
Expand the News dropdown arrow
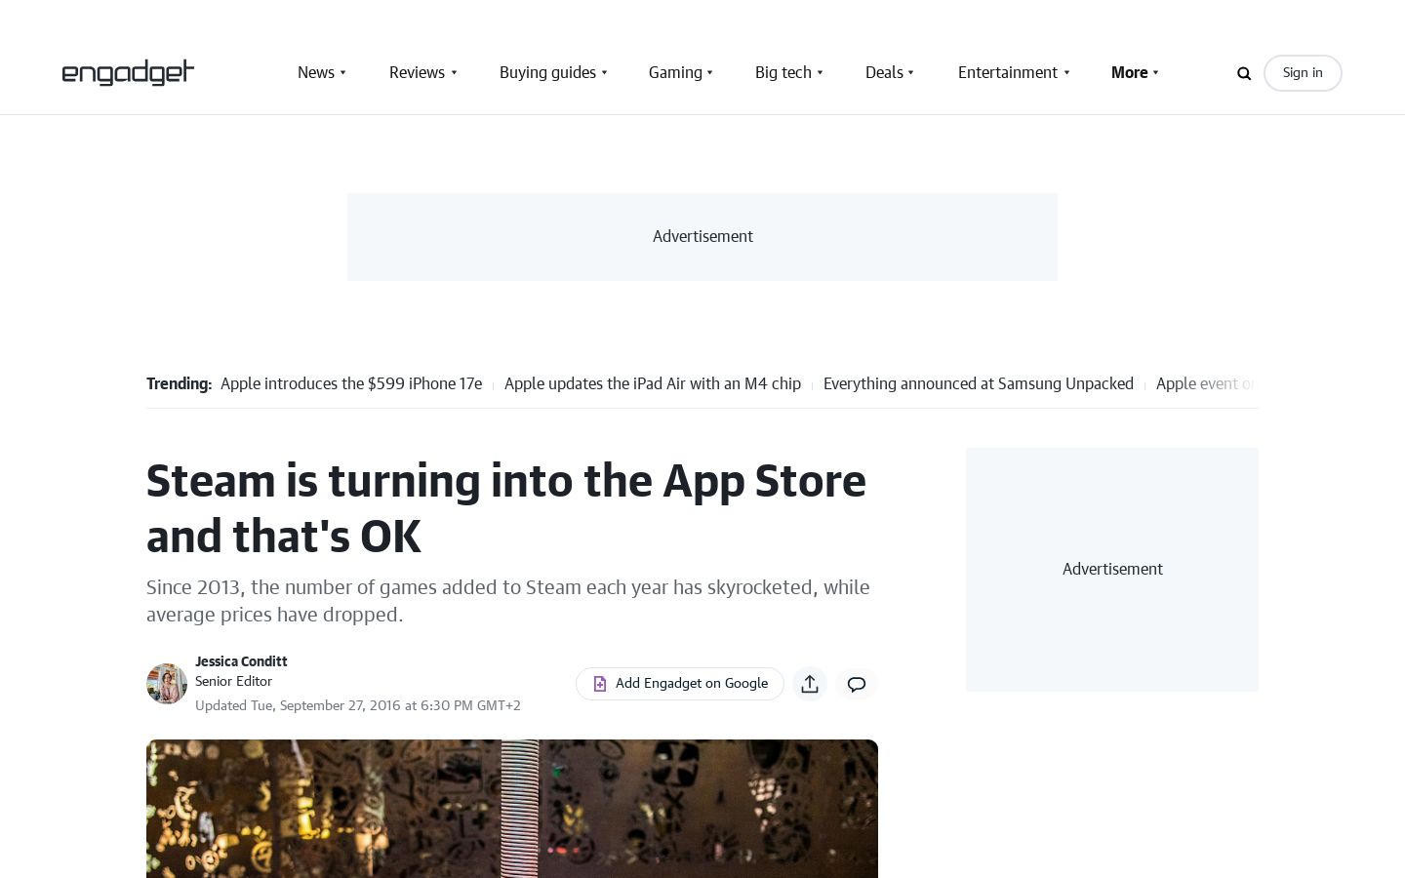click(342, 72)
